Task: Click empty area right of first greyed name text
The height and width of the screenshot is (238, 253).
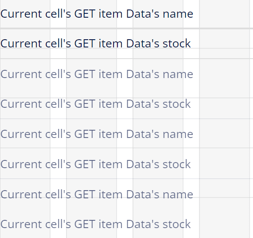Action: [x=225, y=74]
